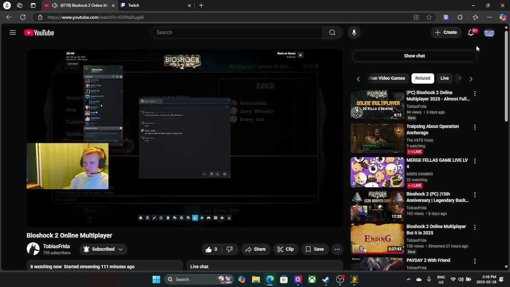The height and width of the screenshot is (287, 510).
Task: Click the '755 subscribers' text
Action: tap(57, 253)
